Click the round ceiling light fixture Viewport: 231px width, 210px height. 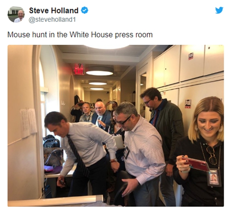click(99, 71)
